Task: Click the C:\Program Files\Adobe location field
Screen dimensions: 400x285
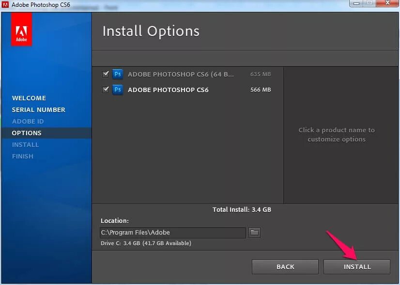Action: (x=173, y=233)
